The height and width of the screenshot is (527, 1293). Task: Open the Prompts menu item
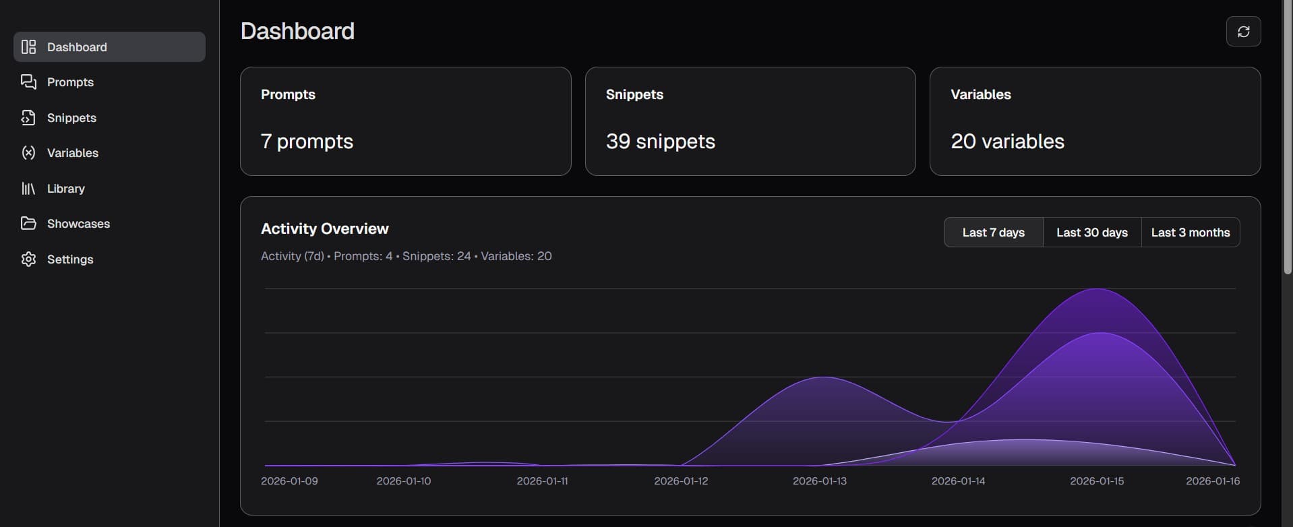pyautogui.click(x=70, y=82)
